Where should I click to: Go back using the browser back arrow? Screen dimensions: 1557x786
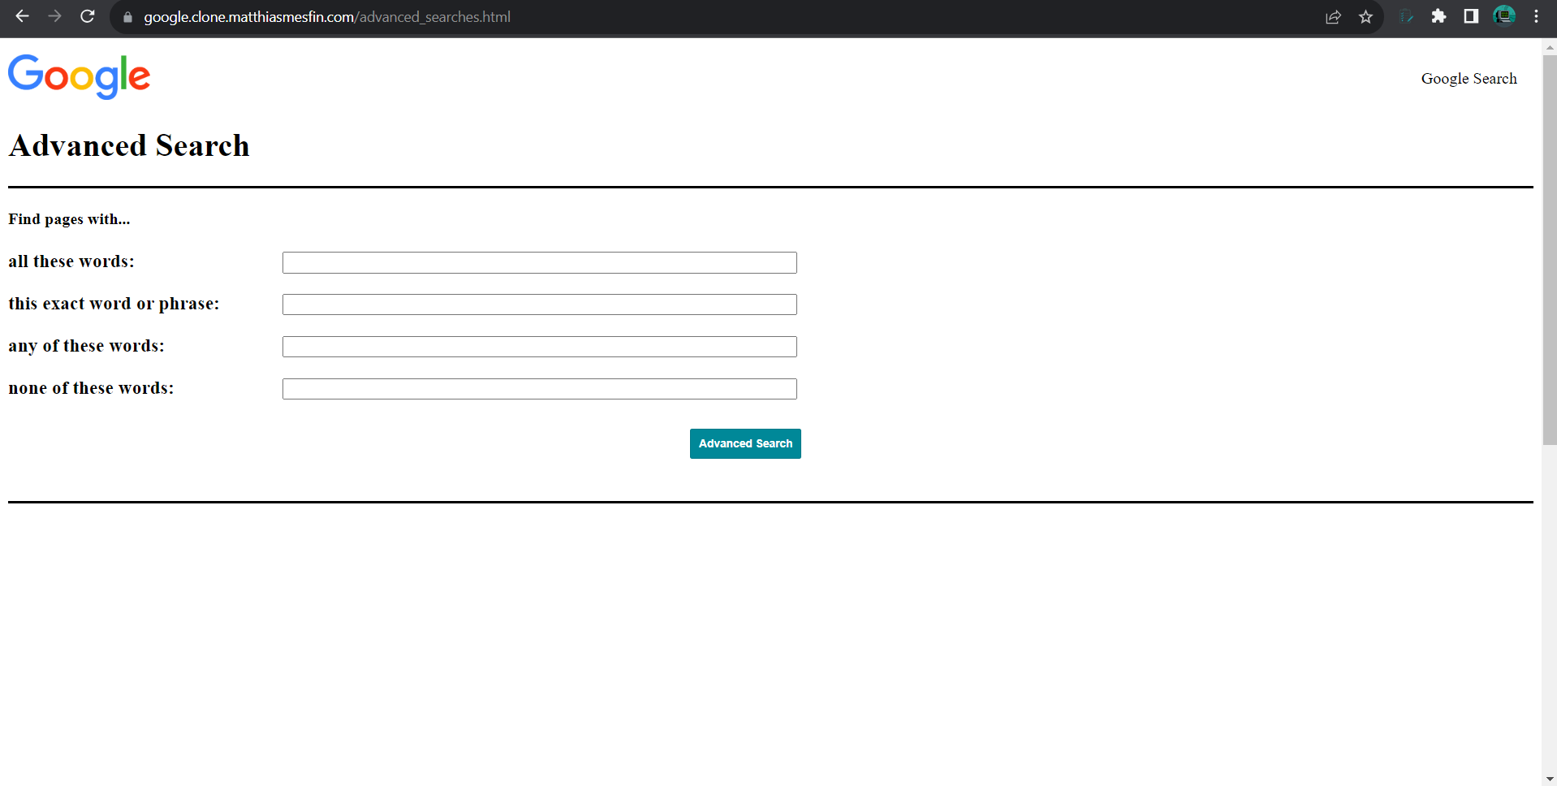(22, 16)
